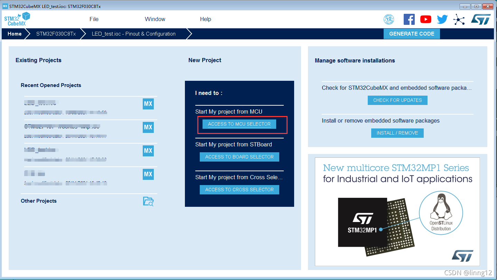Screen dimensions: 497x280
Task: Click ACCESS TO BOARD SELECTOR button
Action: pos(240,157)
